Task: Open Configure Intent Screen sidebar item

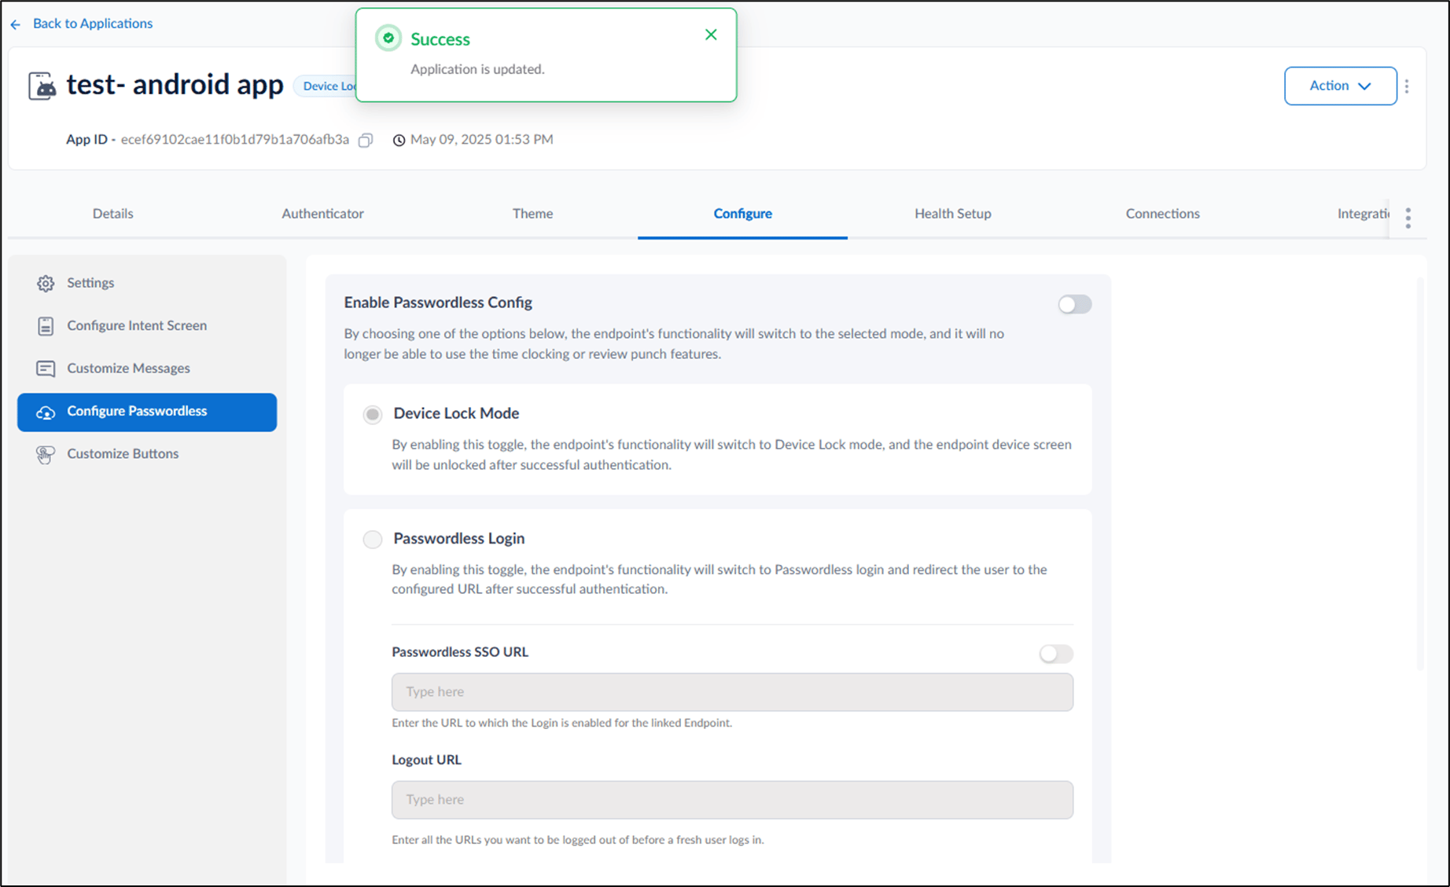Action: [x=147, y=326]
